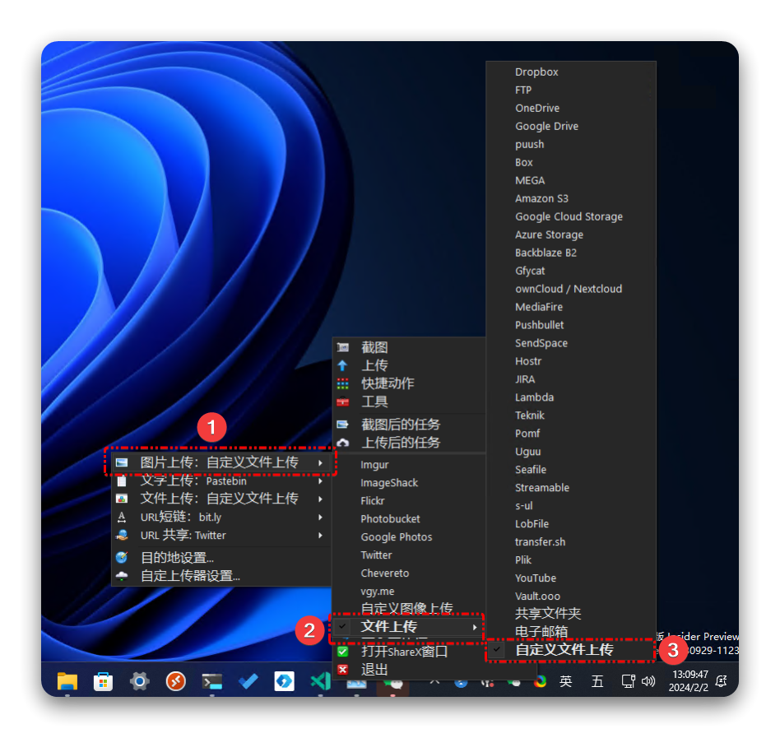Screen dimensions: 780x738
Task: Click the 快捷动作 colored grid icon
Action: [x=343, y=383]
